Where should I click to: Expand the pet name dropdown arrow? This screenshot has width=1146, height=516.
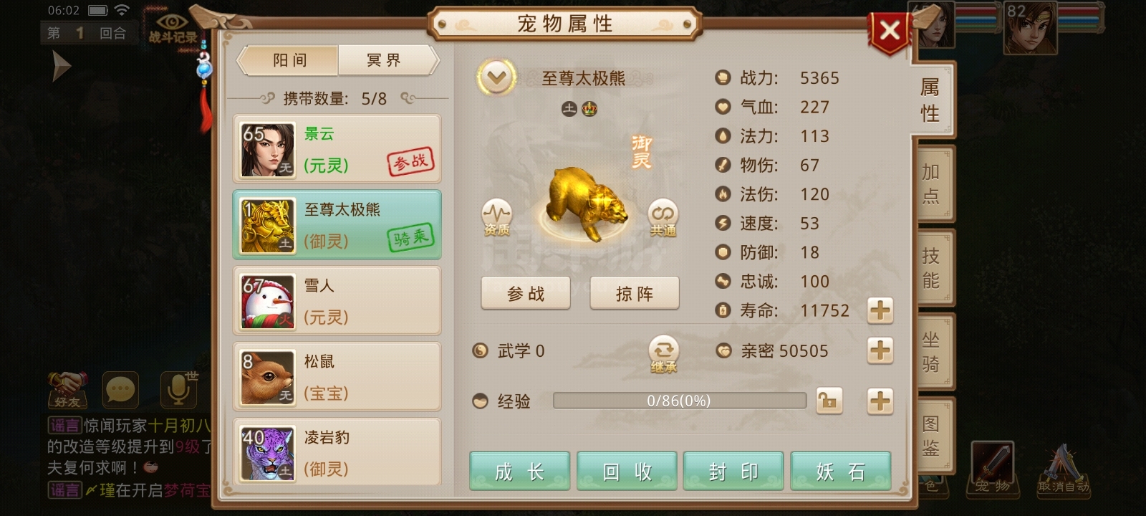coord(496,77)
